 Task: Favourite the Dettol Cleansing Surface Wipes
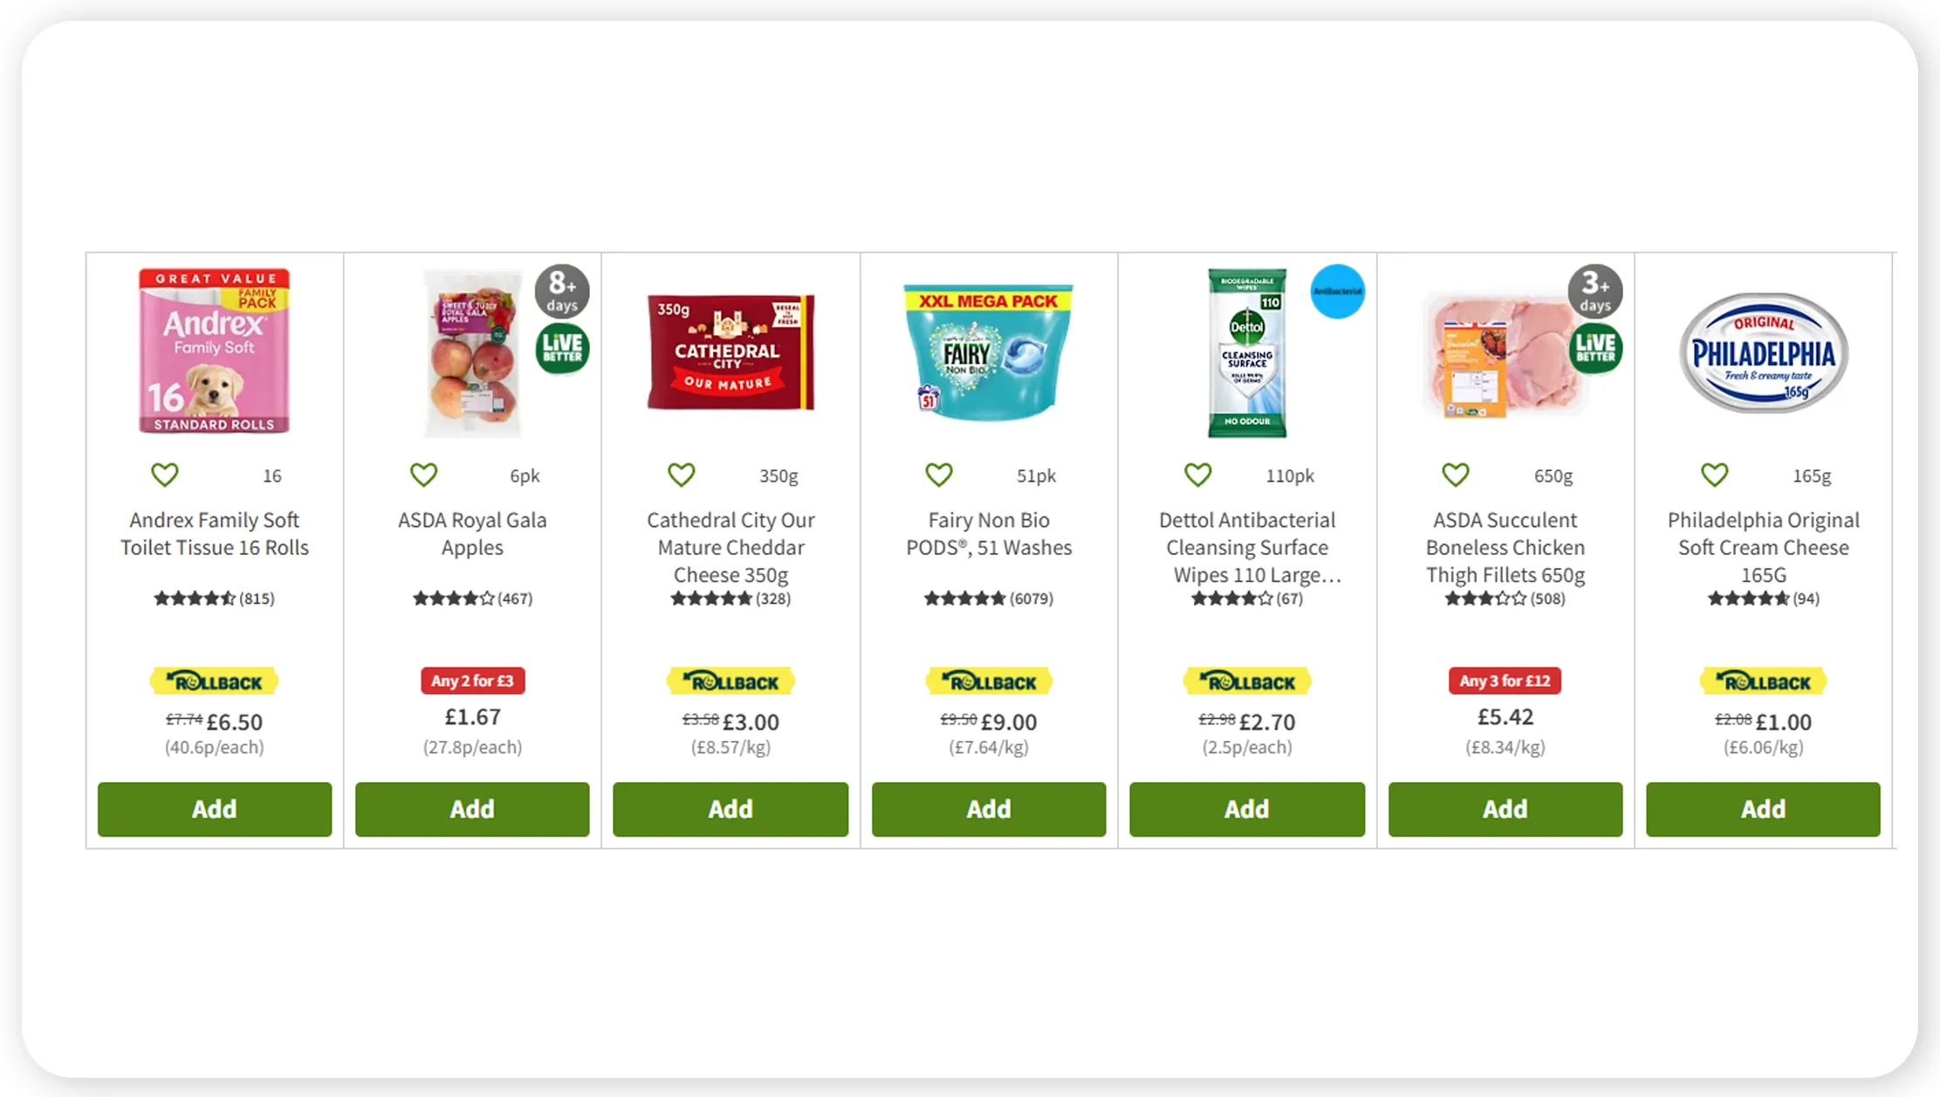pyautogui.click(x=1197, y=474)
